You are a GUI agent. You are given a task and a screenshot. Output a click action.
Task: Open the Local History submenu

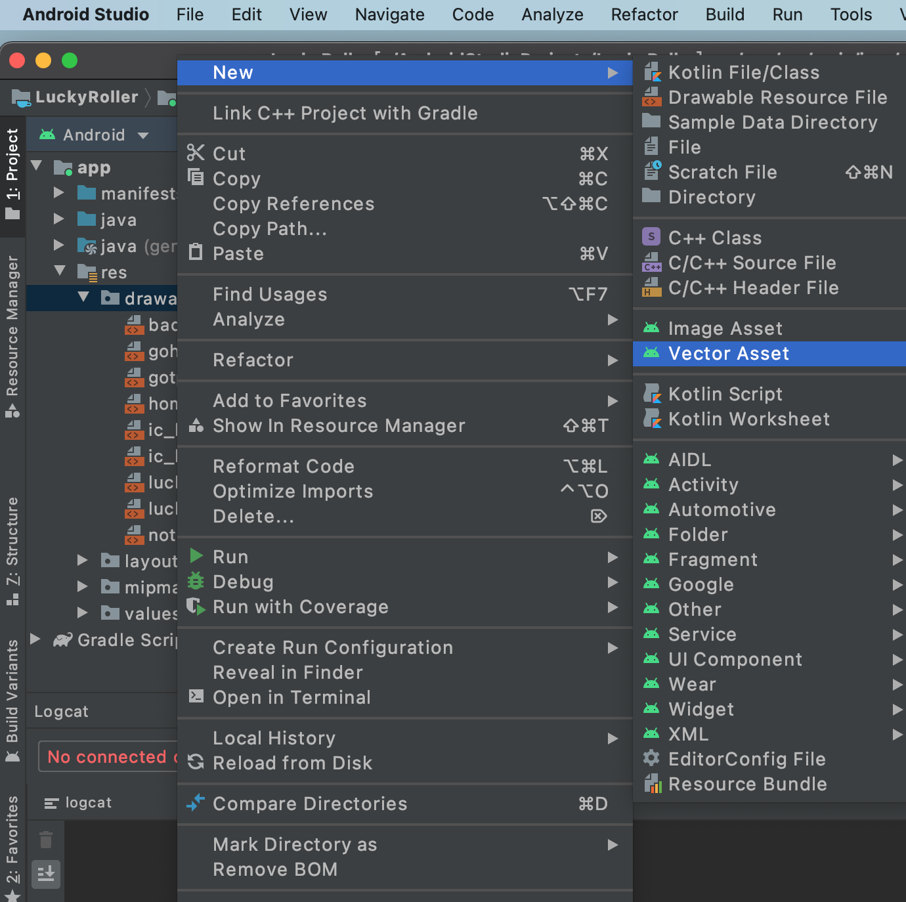(404, 738)
